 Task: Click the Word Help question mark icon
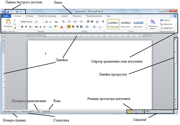pyautogui.click(x=175, y=16)
